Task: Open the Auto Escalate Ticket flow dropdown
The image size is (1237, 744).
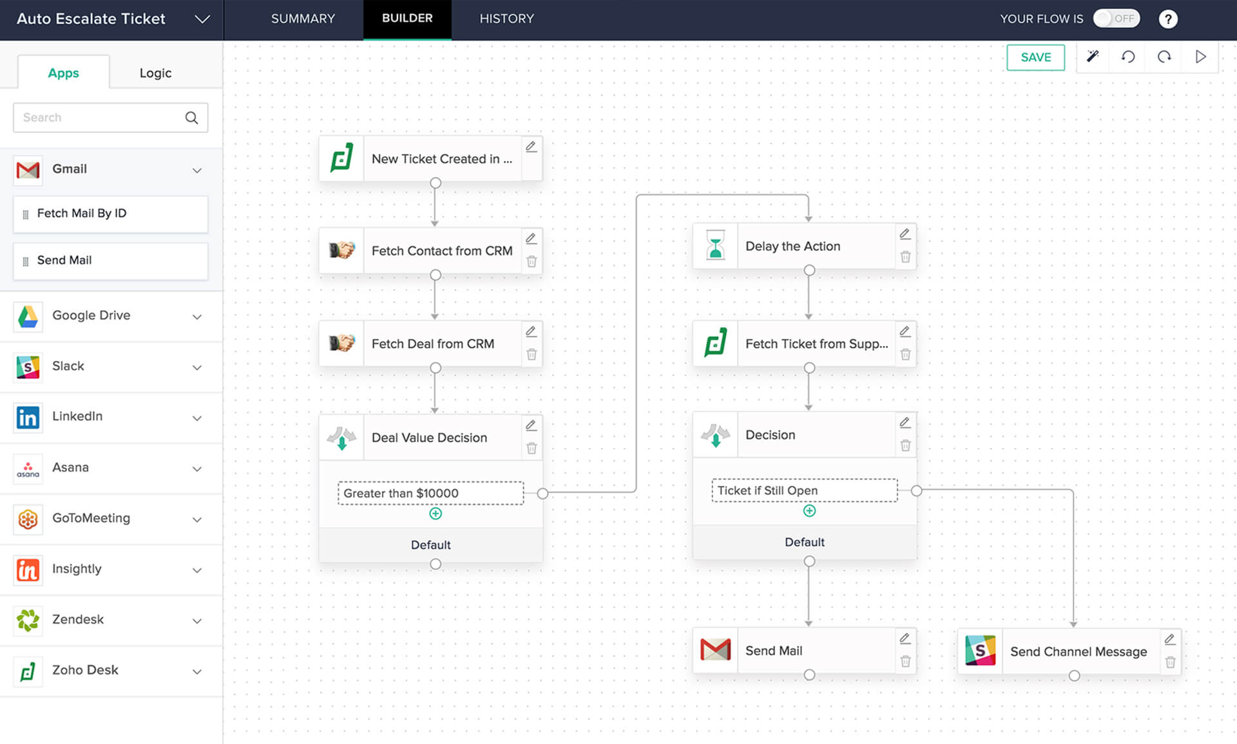Action: point(202,19)
